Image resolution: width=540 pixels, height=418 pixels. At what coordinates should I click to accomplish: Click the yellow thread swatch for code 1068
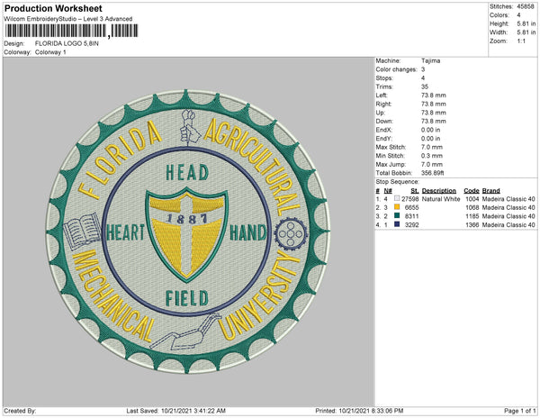[397, 207]
